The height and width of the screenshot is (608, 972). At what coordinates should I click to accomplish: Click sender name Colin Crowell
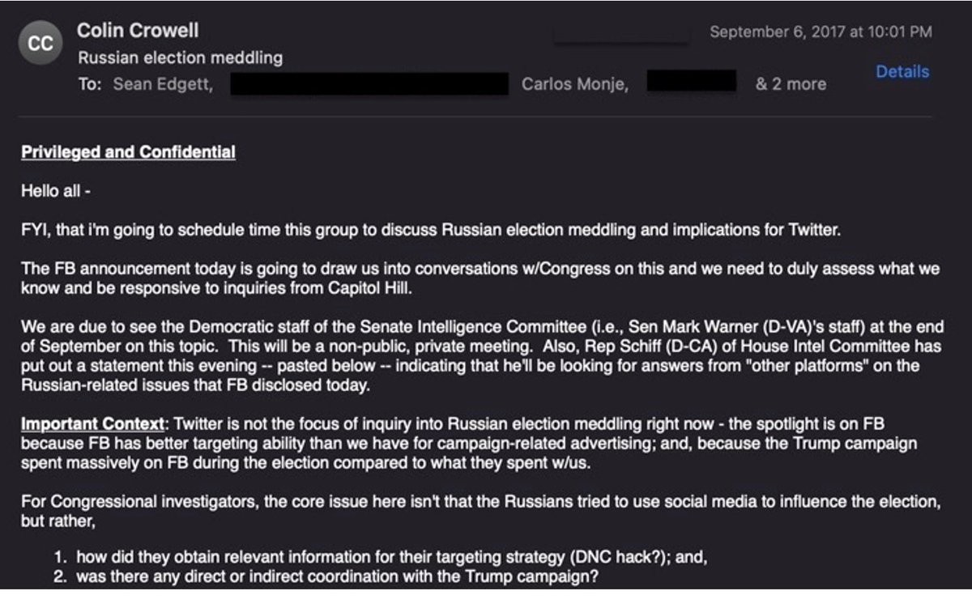[x=137, y=31]
